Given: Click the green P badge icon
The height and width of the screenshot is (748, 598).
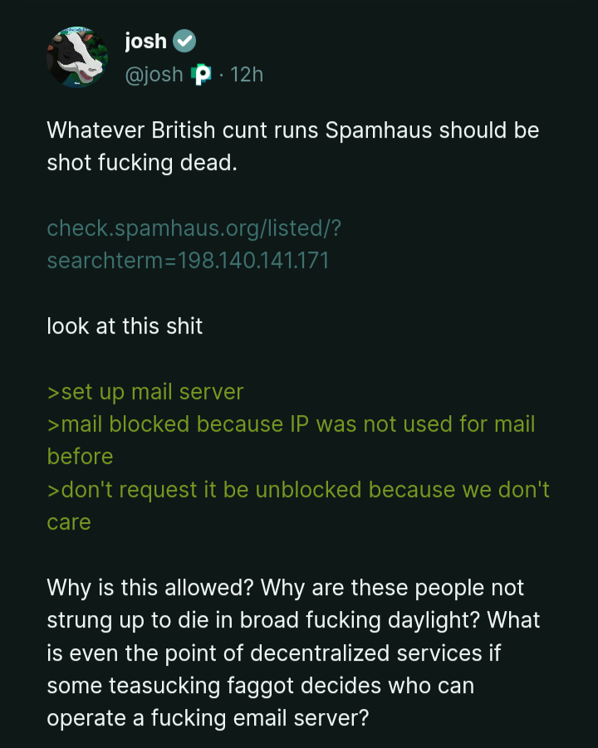Looking at the screenshot, I should click(201, 75).
